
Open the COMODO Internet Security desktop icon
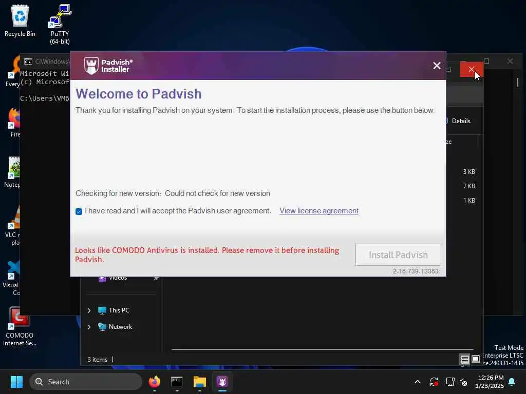point(20,327)
